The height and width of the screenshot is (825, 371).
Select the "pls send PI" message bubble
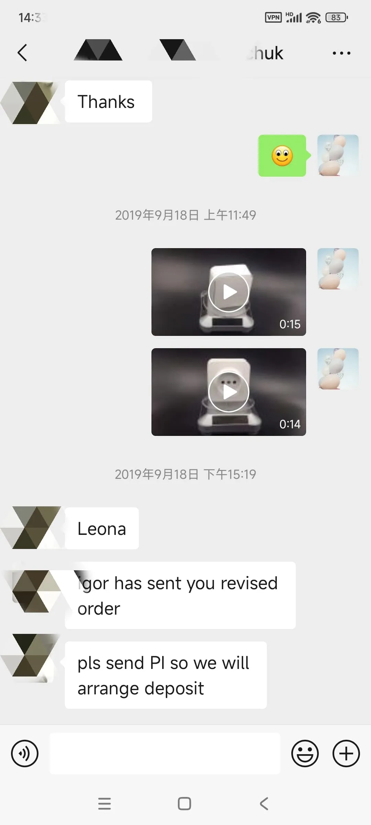click(x=166, y=675)
